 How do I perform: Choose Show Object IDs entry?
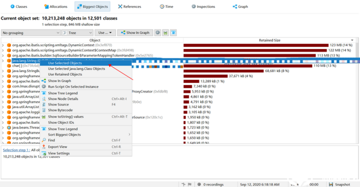pyautogui.click(x=86, y=123)
